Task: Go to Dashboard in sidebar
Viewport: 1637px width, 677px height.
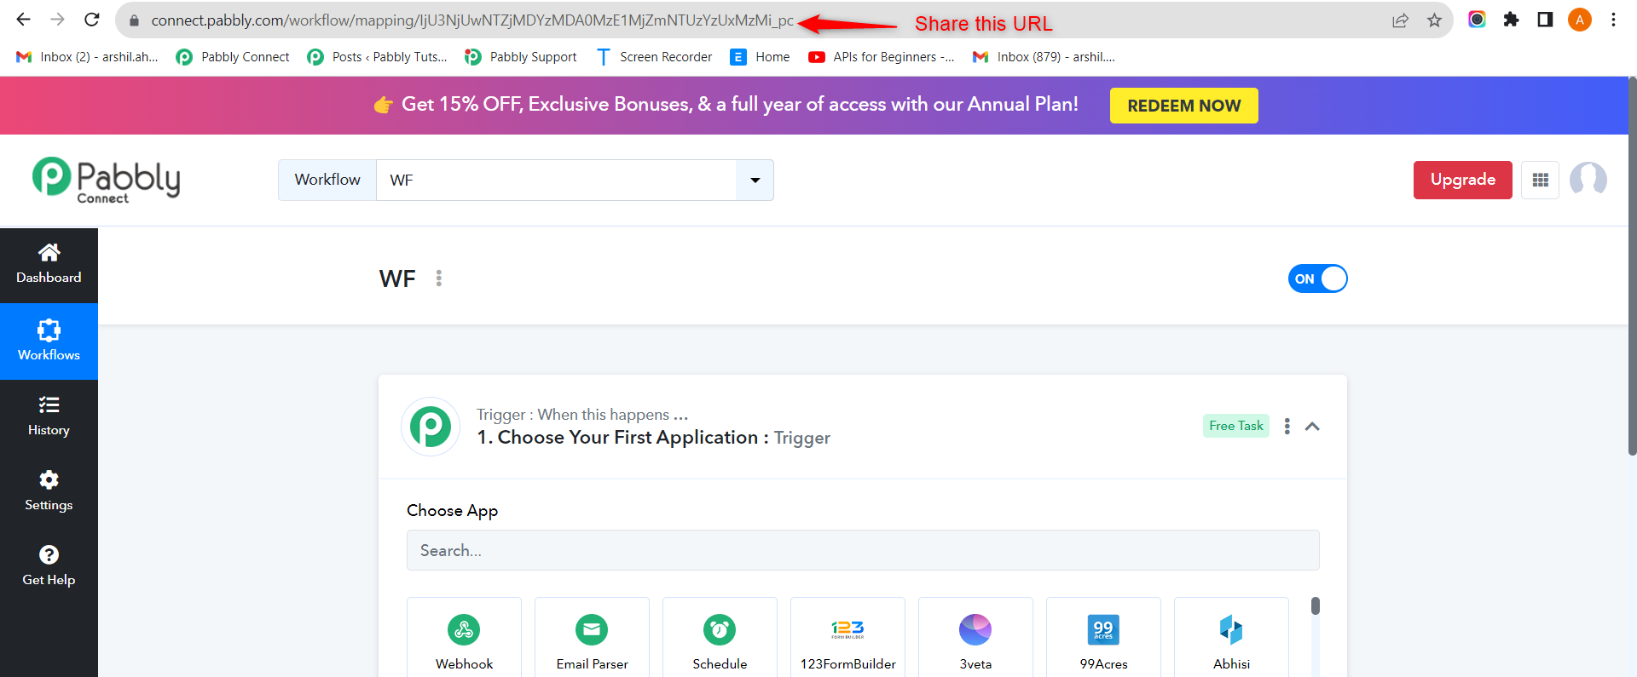Action: [49, 265]
